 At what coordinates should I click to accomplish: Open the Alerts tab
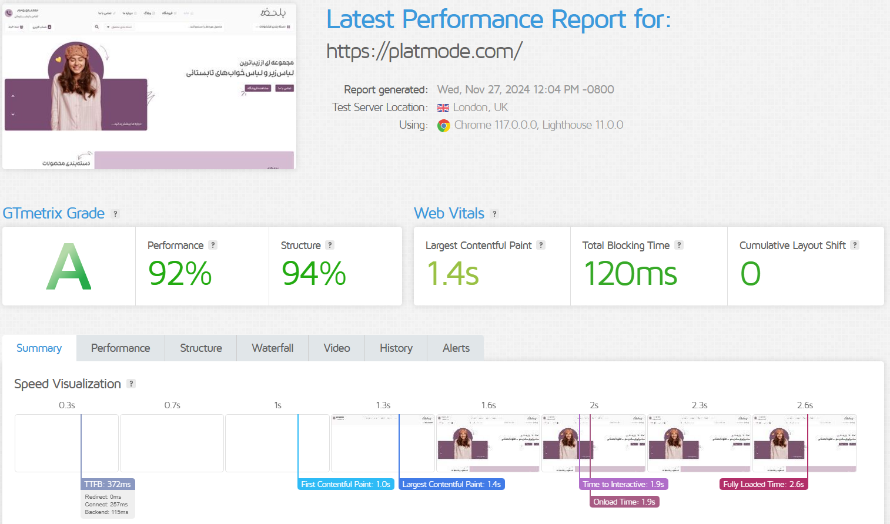456,348
